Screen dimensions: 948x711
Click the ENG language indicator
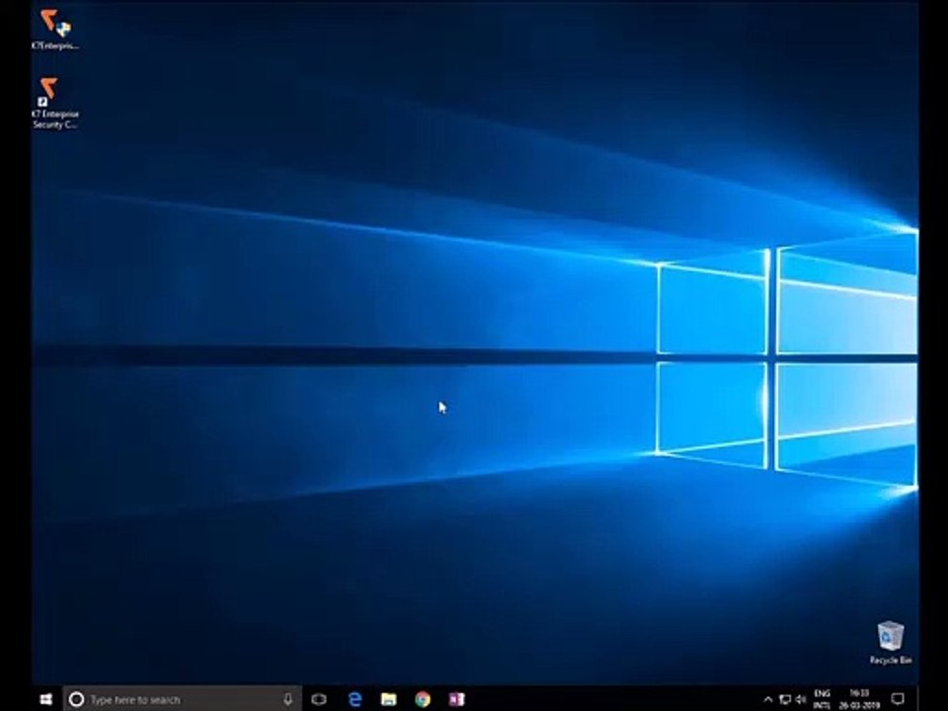point(822,699)
